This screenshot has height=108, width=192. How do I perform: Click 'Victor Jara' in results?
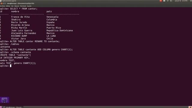coord(19,39)
